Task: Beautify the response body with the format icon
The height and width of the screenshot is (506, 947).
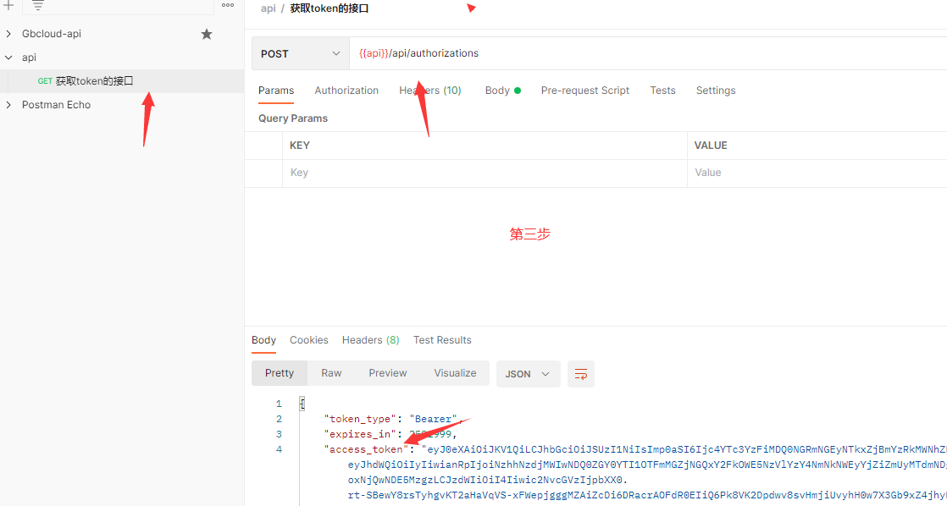Action: pos(581,373)
